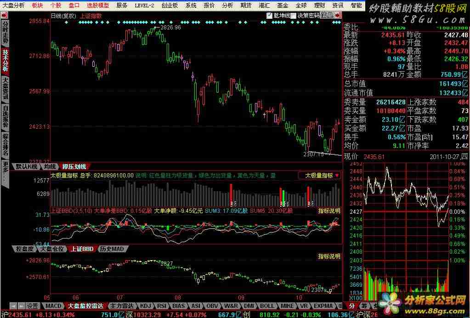The width and height of the screenshot is (470, 318).
Task: Switch to the 控盘度 tab
Action: click(x=24, y=249)
